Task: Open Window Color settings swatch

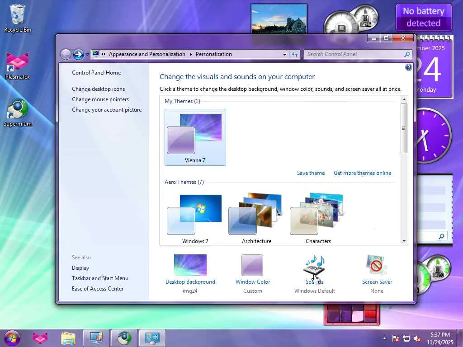Action: [x=252, y=265]
